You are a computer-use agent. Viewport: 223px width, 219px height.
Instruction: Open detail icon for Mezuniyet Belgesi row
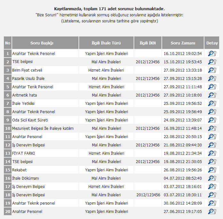coord(212,128)
